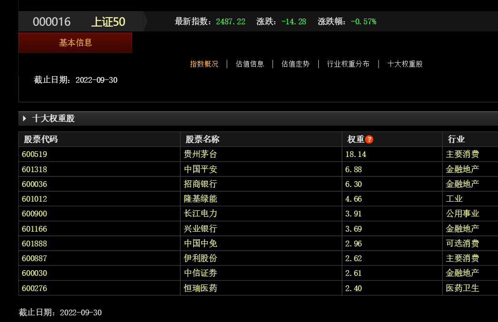
Task: Click the change value -14.28
Action: click(294, 21)
